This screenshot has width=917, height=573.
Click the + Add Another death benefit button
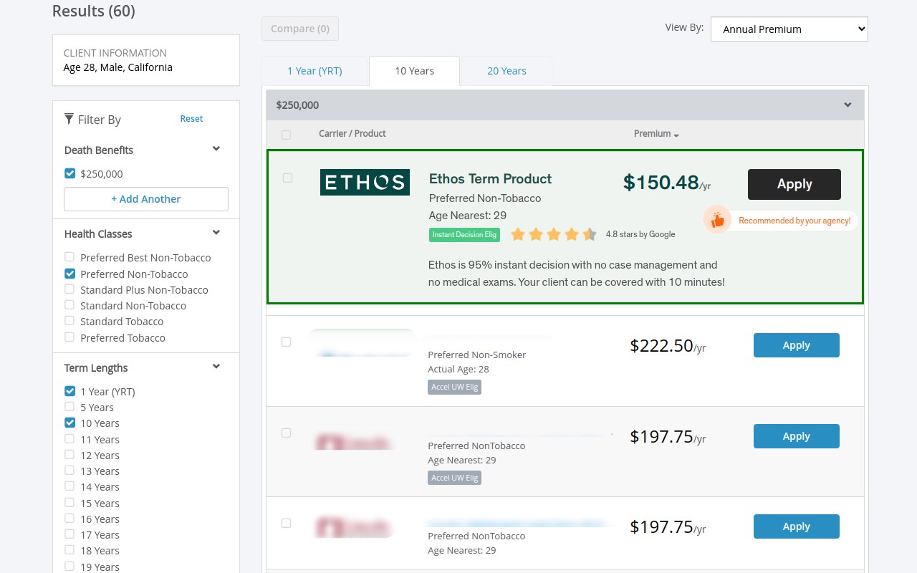146,199
